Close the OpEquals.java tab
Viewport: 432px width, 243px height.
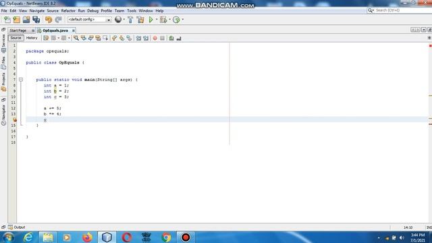[74, 30]
